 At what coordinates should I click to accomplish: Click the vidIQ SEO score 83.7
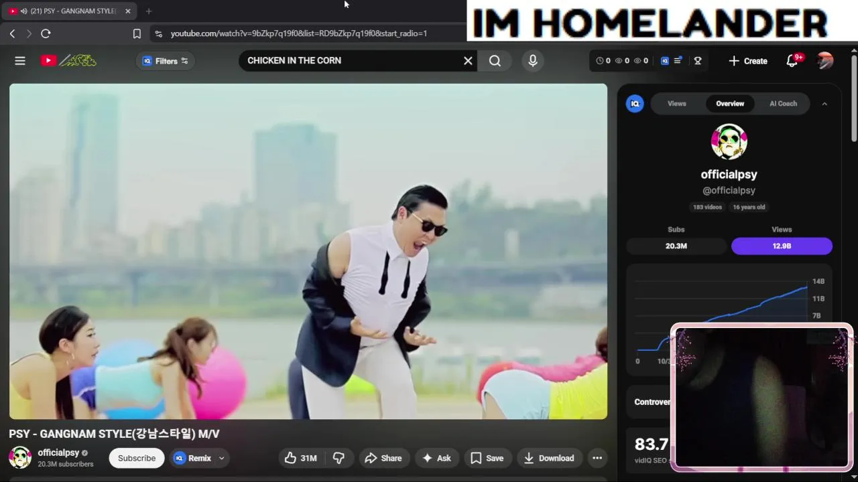652,445
